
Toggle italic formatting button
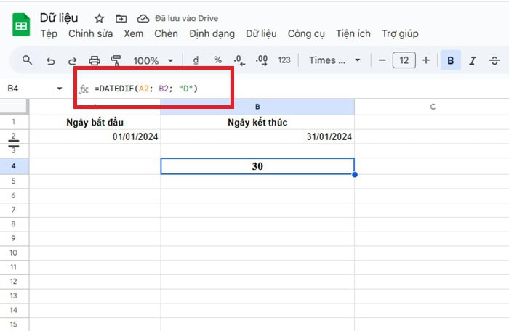coord(473,61)
